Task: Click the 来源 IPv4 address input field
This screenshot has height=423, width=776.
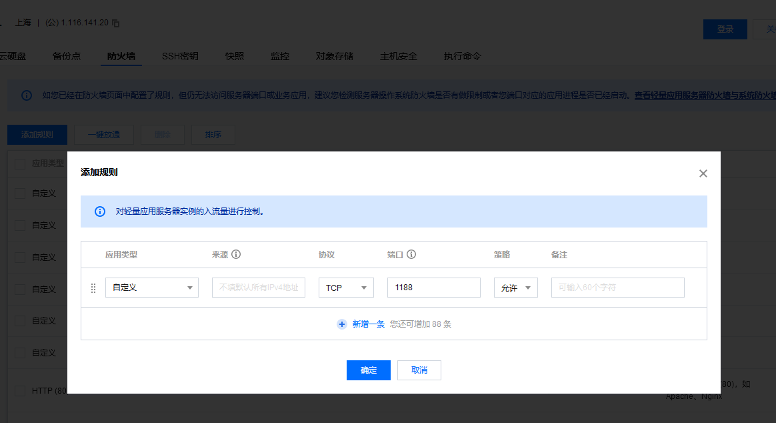Action: [259, 288]
